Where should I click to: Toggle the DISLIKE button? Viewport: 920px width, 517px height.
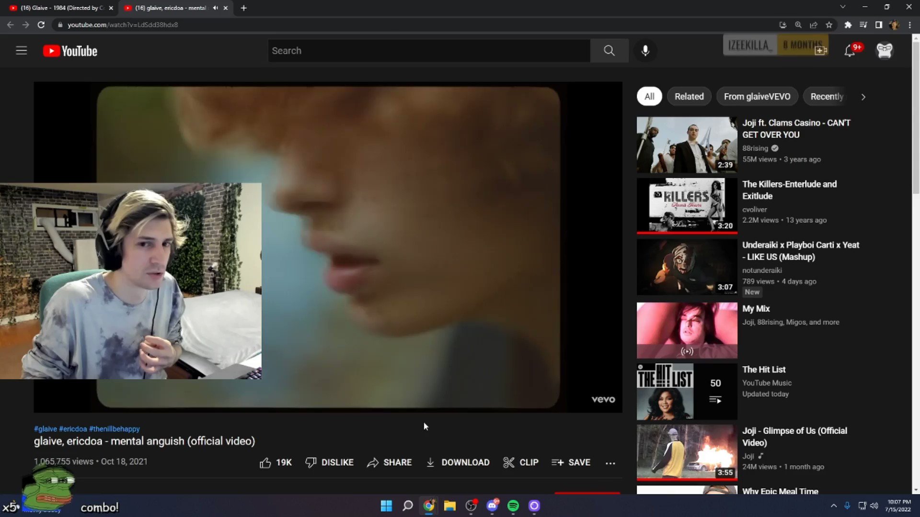click(x=330, y=462)
